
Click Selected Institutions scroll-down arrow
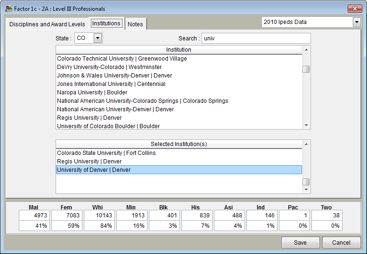coord(306,189)
